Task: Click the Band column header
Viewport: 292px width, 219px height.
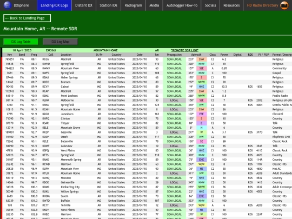Action: 22,55
